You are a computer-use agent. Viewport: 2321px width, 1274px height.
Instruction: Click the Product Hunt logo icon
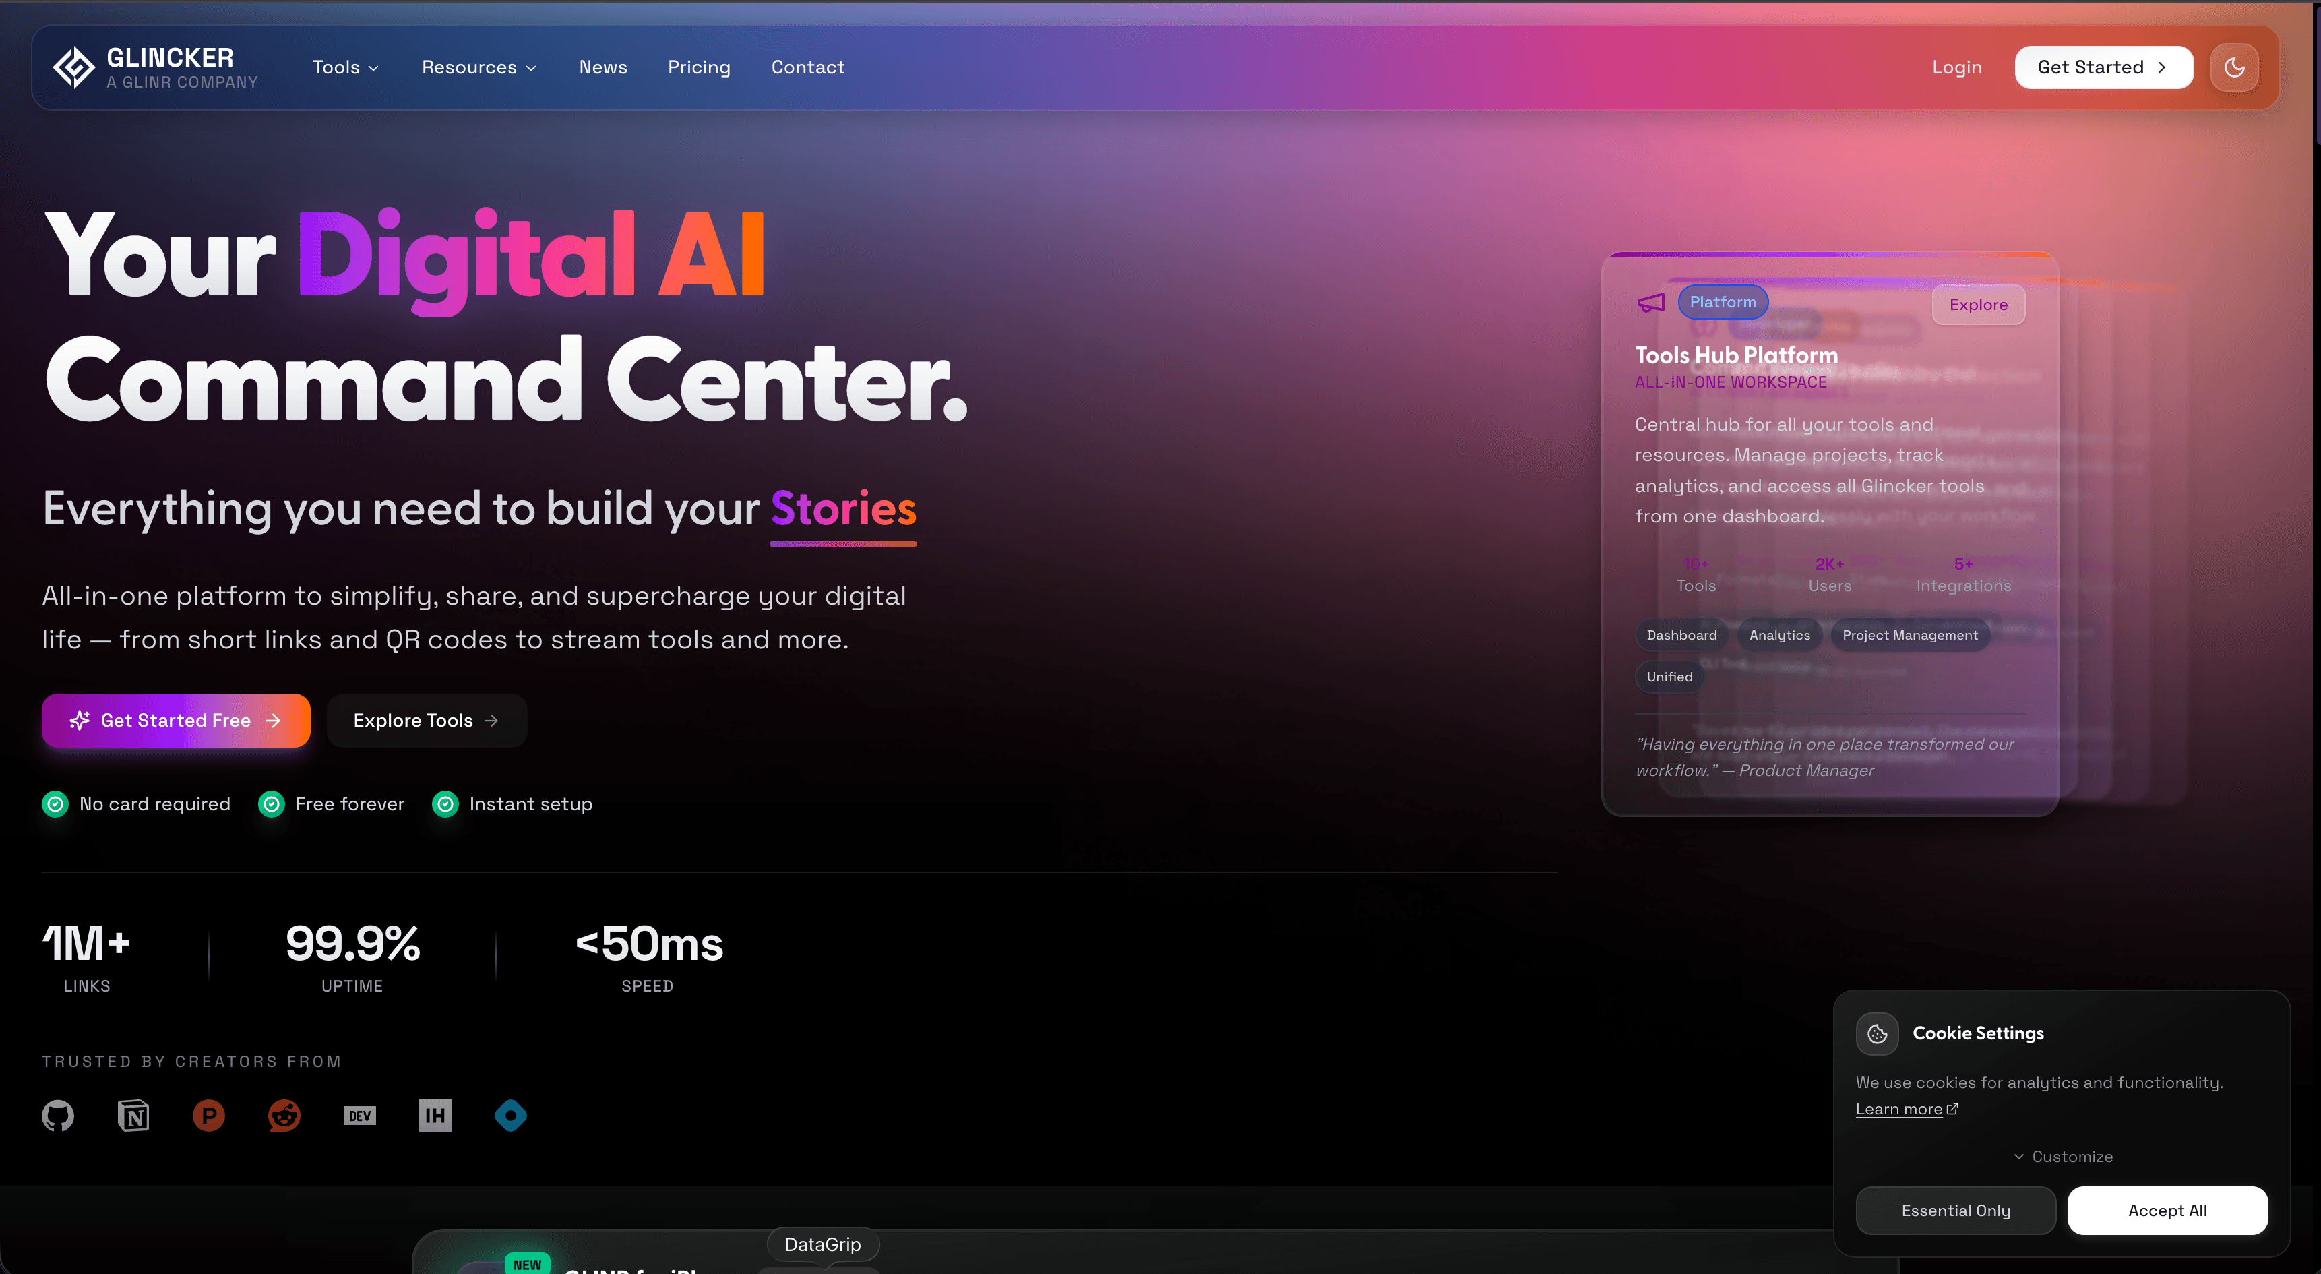tap(209, 1116)
